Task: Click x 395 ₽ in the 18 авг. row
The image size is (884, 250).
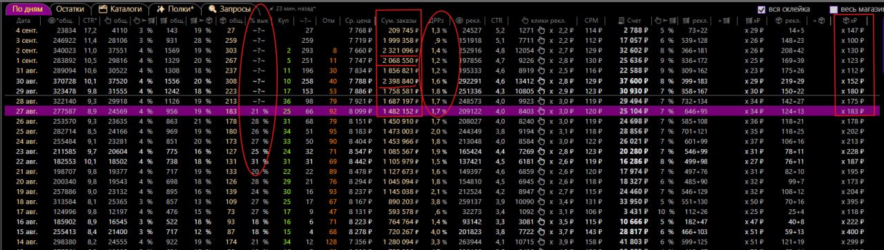Action: click(854, 202)
